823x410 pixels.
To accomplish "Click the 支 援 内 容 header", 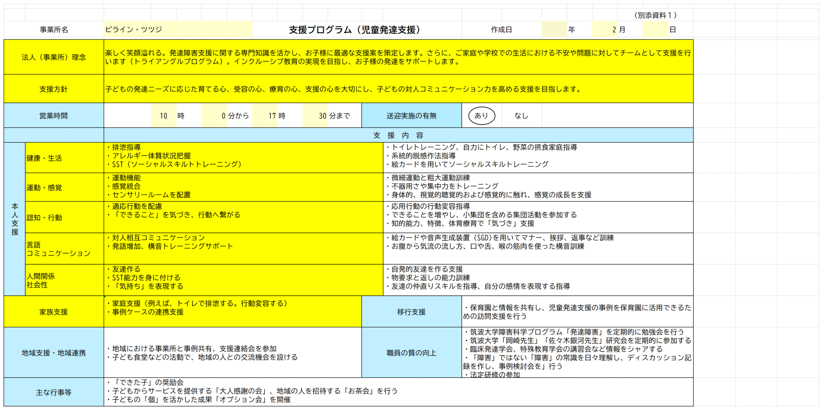I will tap(398, 135).
